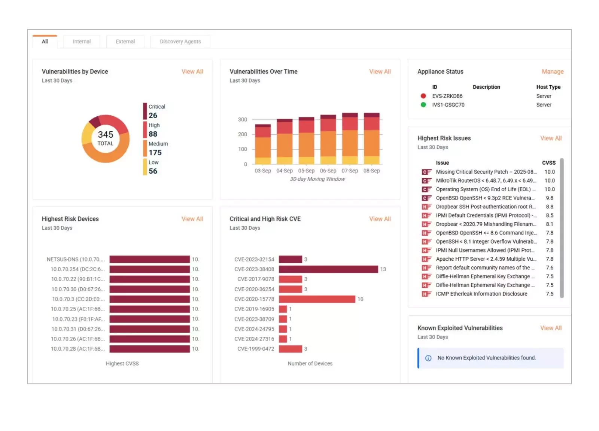Click the severity icon next to ICMP Etherleak

coord(426,294)
